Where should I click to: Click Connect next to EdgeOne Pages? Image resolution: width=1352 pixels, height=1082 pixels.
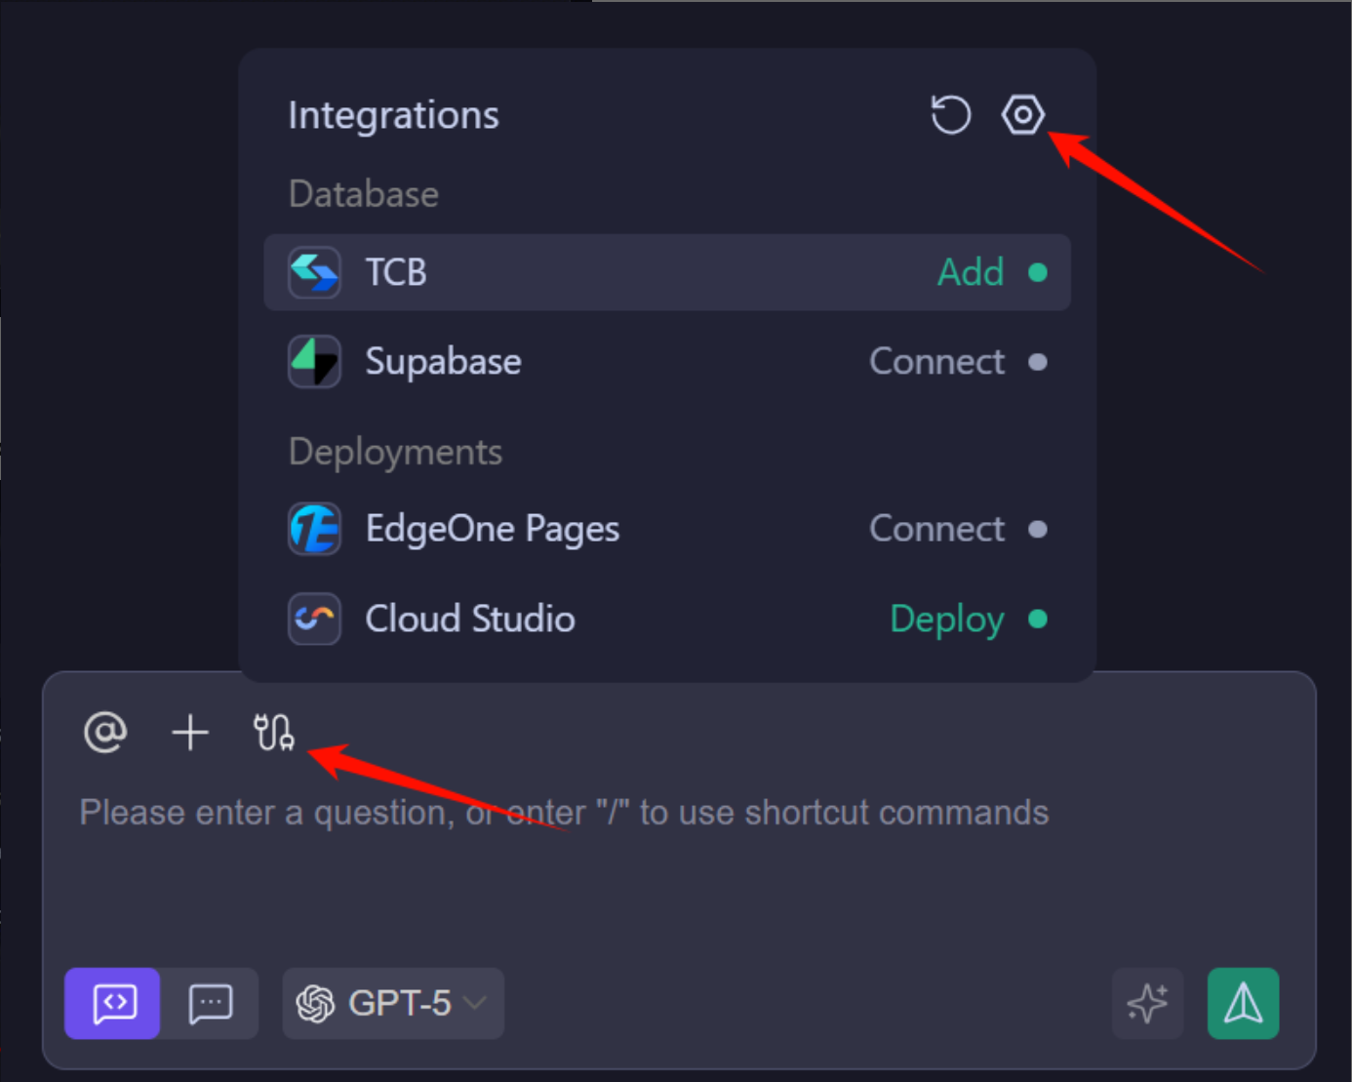click(936, 529)
